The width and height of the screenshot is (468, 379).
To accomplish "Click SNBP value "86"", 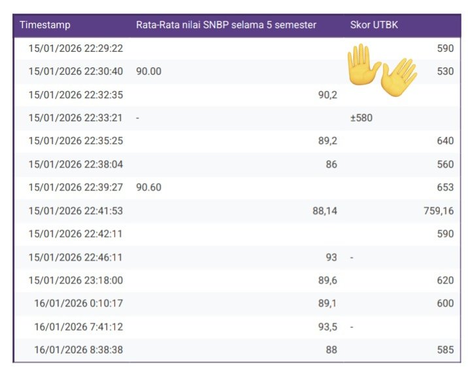I will pos(331,164).
